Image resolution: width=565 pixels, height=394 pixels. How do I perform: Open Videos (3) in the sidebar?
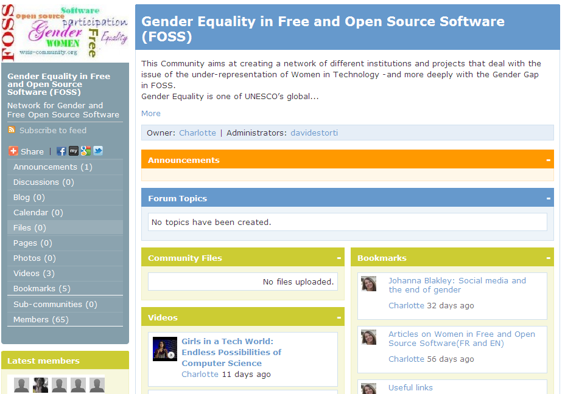(x=34, y=273)
